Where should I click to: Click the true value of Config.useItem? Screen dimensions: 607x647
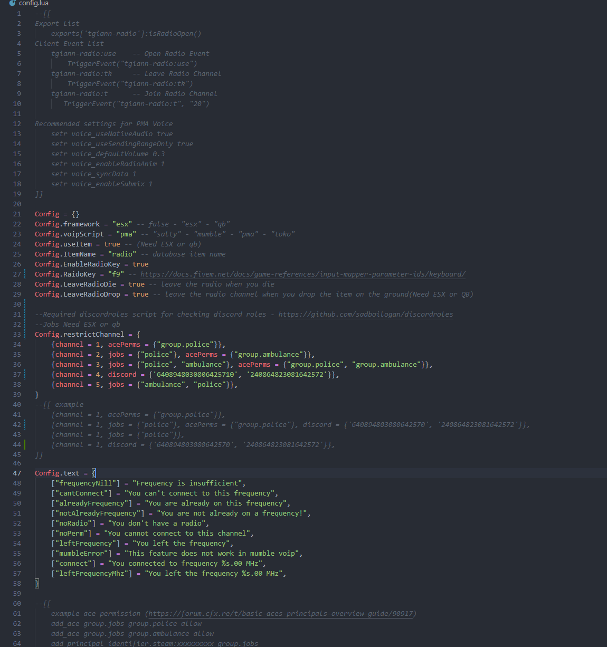pos(112,244)
